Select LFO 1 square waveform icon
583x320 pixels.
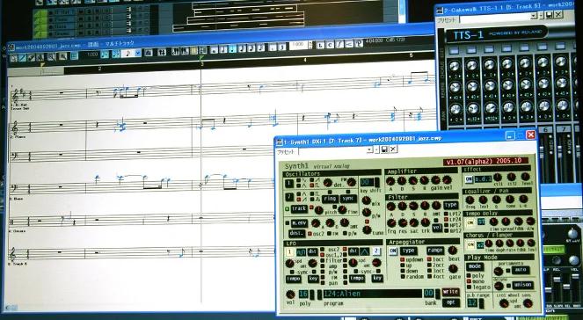click(x=301, y=251)
